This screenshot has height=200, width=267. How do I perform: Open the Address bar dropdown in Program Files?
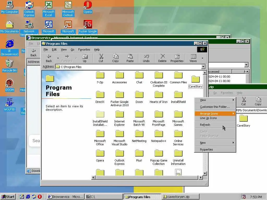pyautogui.click(x=203, y=67)
